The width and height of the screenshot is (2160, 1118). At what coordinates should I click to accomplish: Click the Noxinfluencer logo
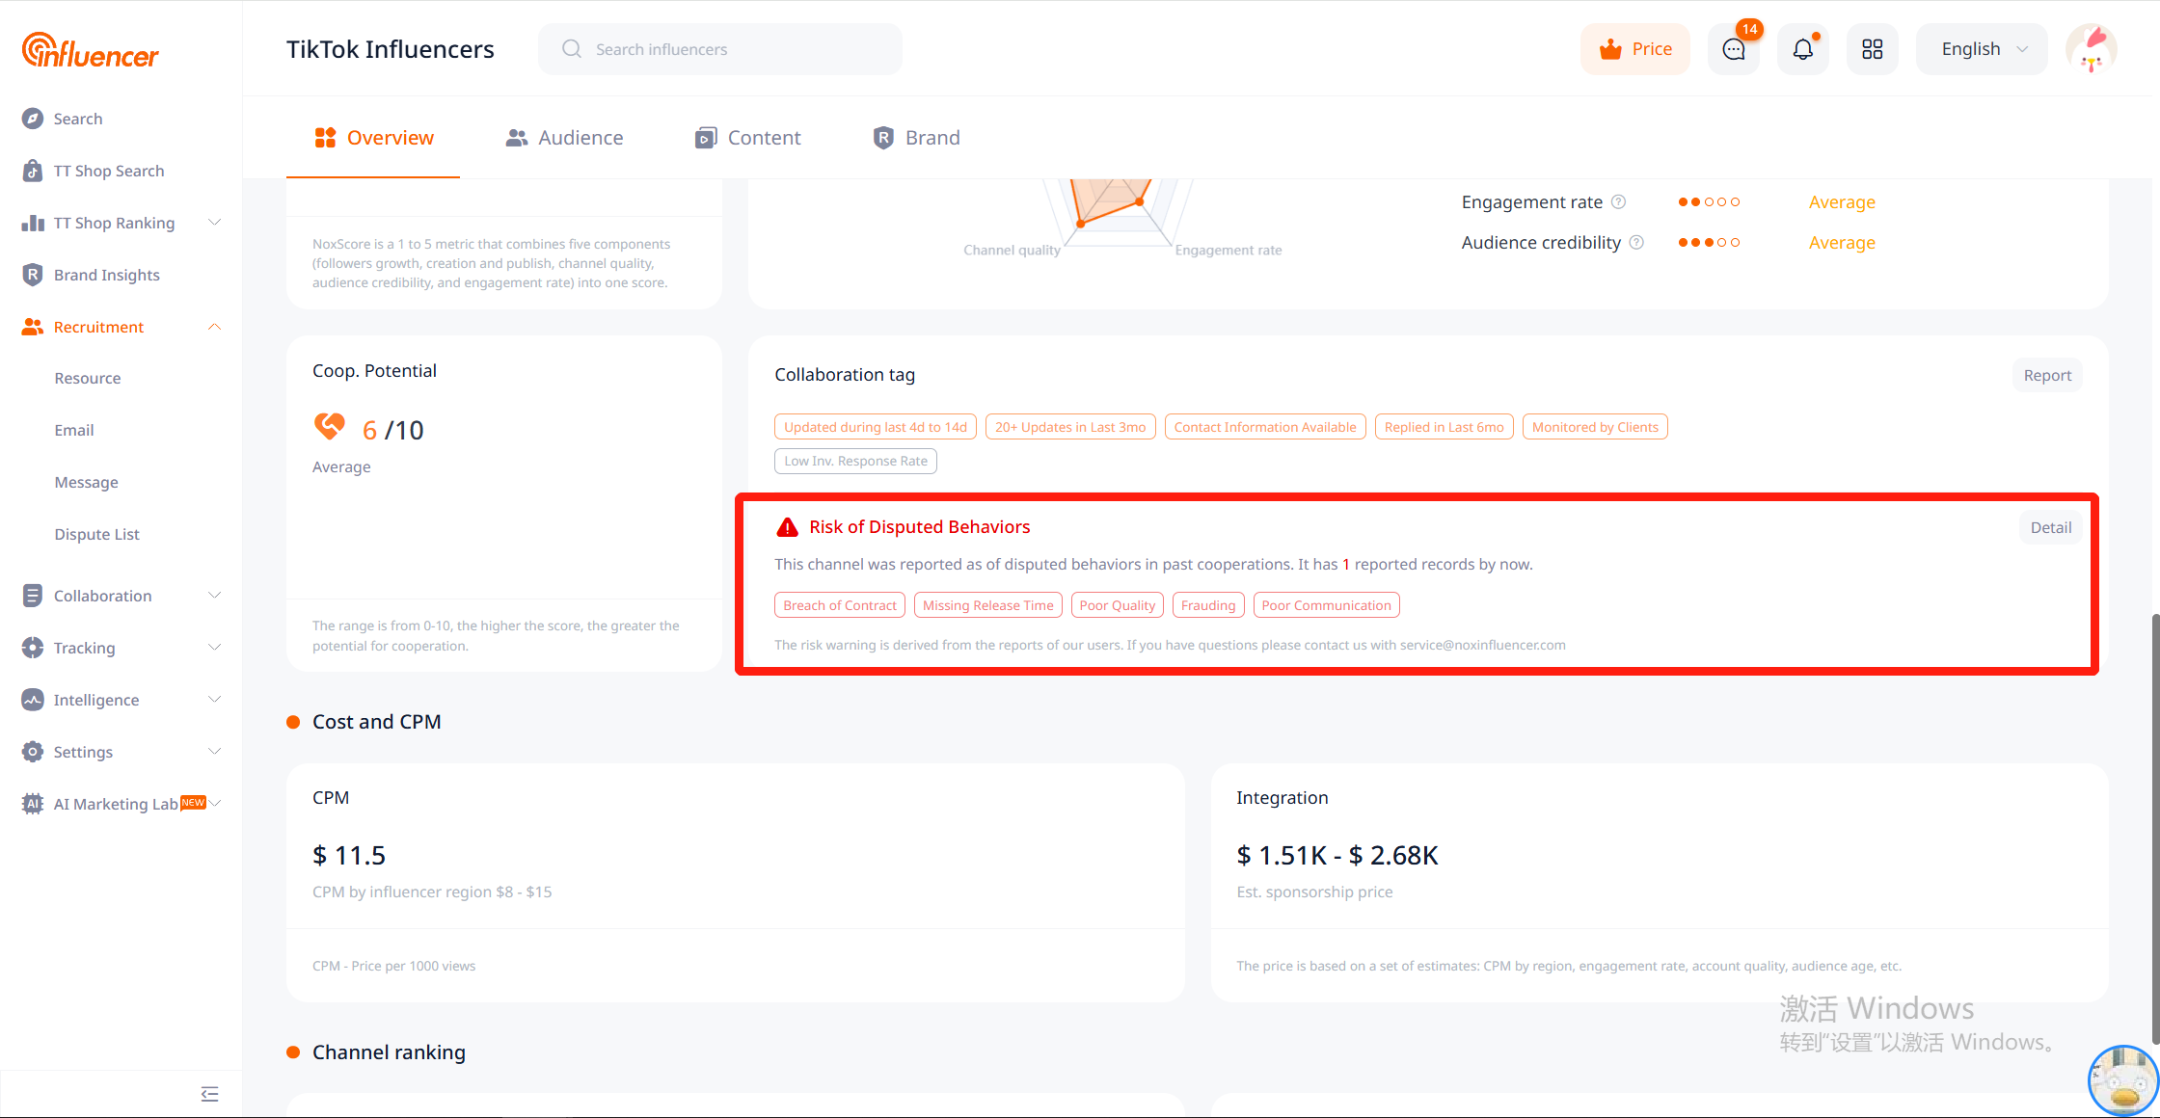(91, 50)
